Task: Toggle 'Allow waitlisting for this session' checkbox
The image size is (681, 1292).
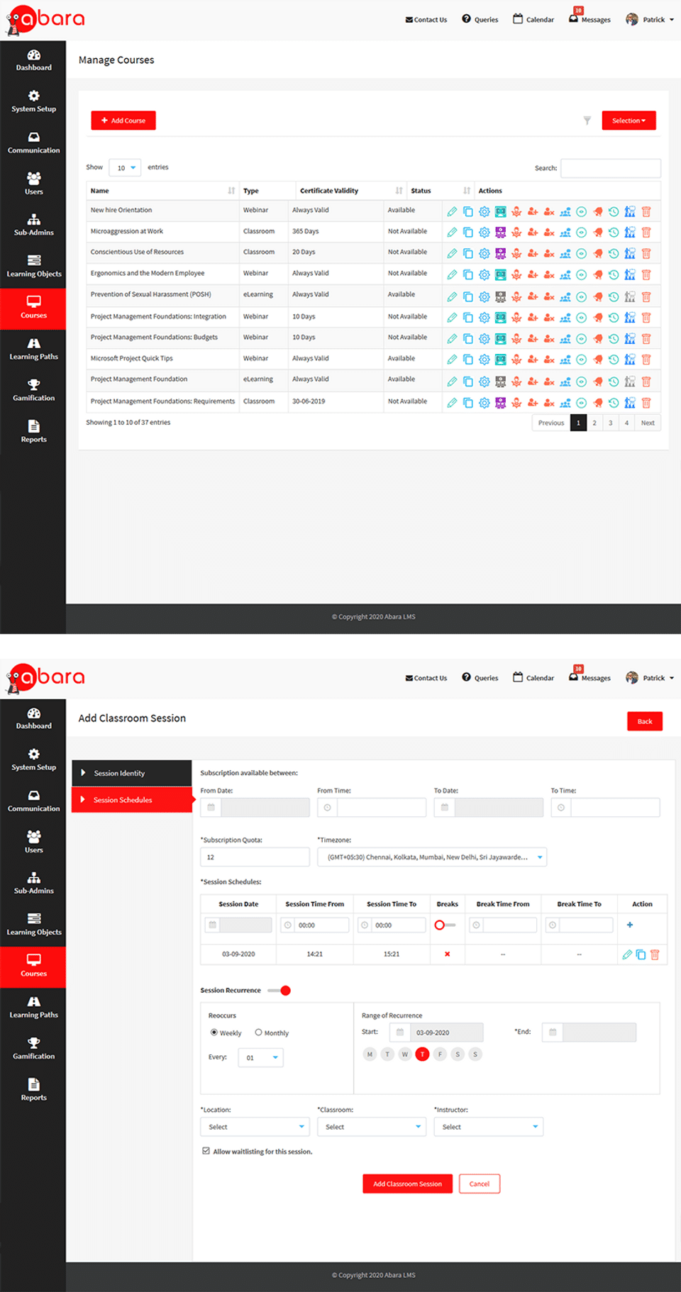Action: click(206, 1151)
